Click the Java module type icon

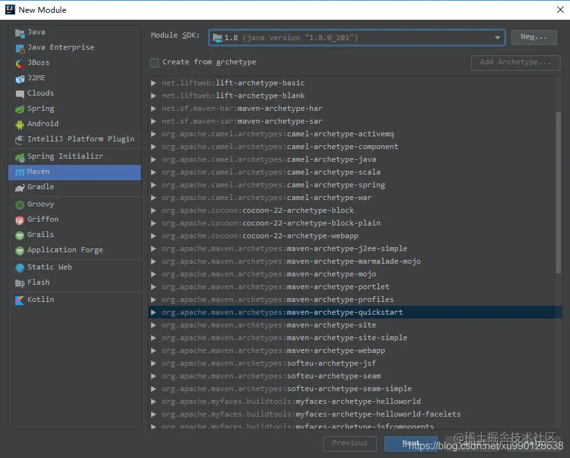[20, 33]
